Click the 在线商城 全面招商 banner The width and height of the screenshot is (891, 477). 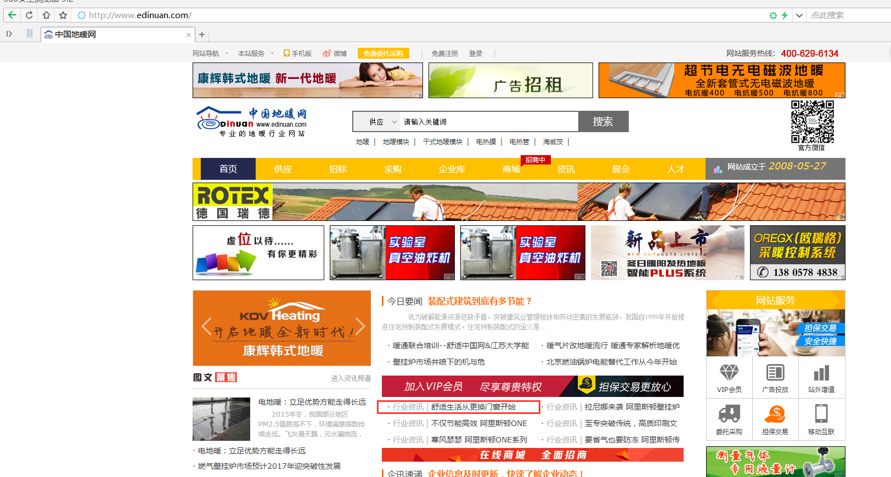(533, 455)
